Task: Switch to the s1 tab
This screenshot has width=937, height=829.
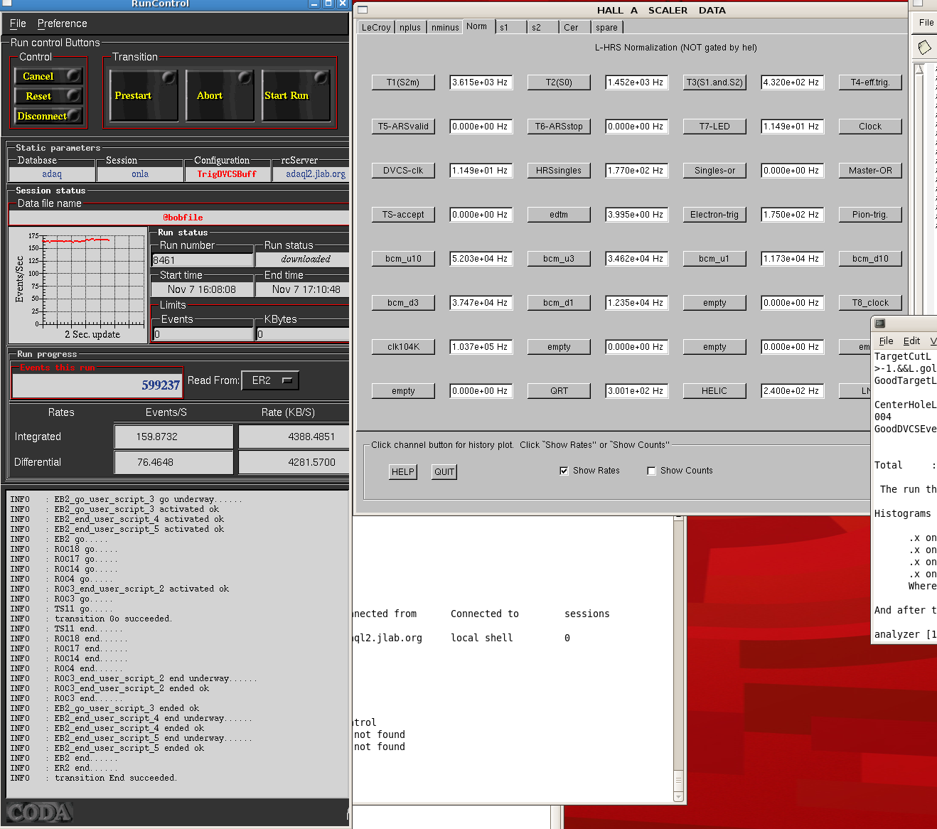Action: pyautogui.click(x=510, y=28)
